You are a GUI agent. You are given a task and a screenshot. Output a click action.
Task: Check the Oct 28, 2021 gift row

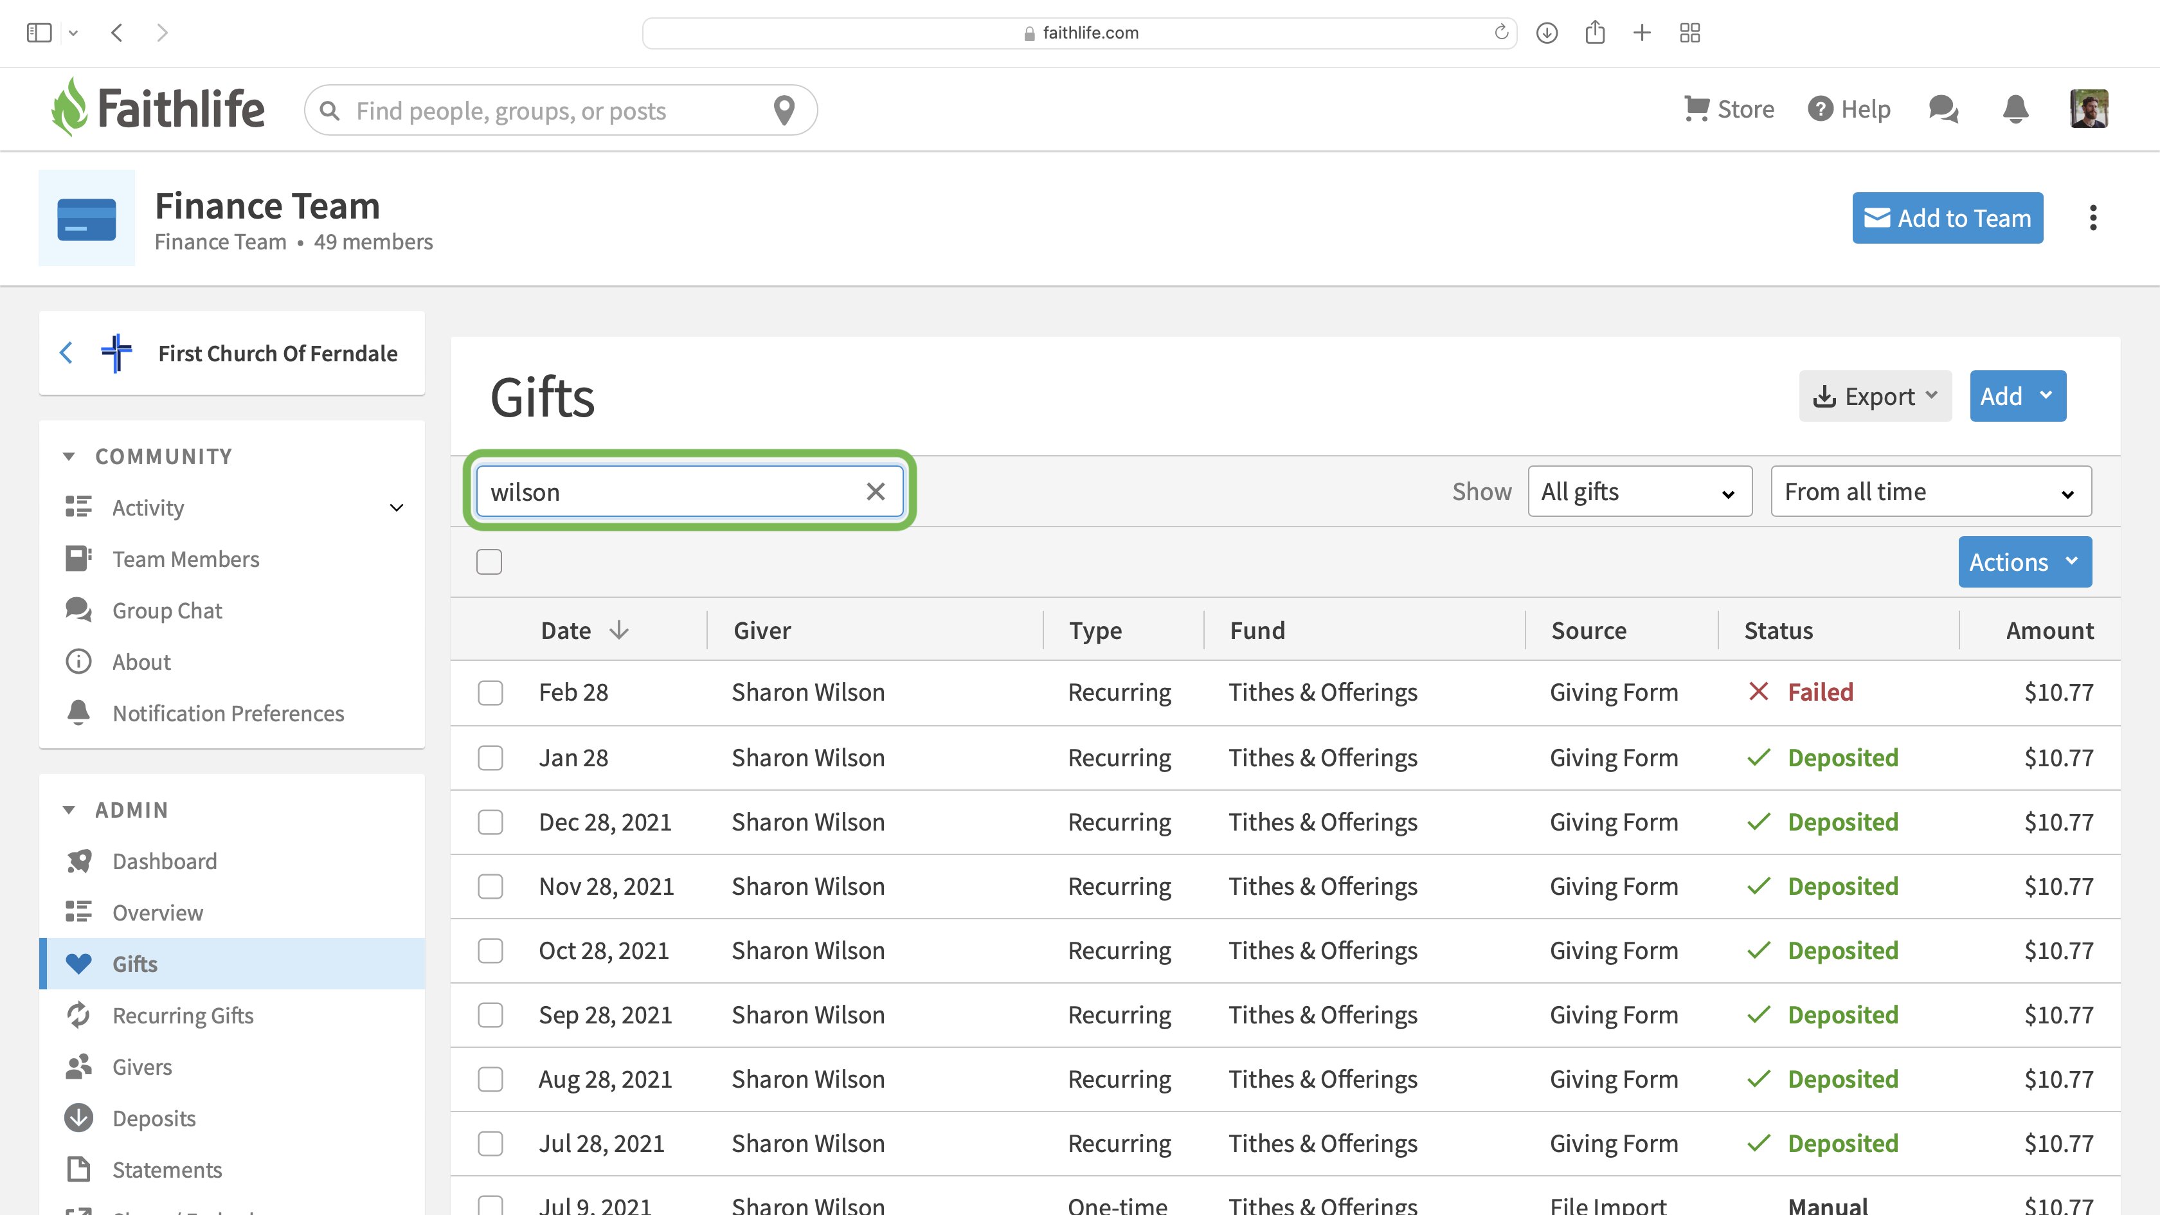[x=491, y=951]
